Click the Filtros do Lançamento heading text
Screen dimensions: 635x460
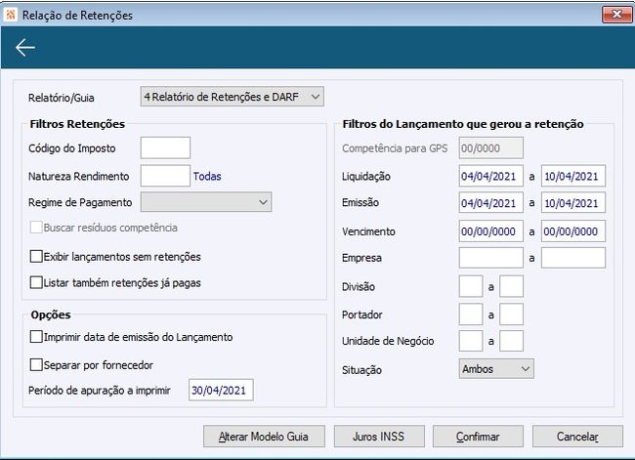coord(463,124)
